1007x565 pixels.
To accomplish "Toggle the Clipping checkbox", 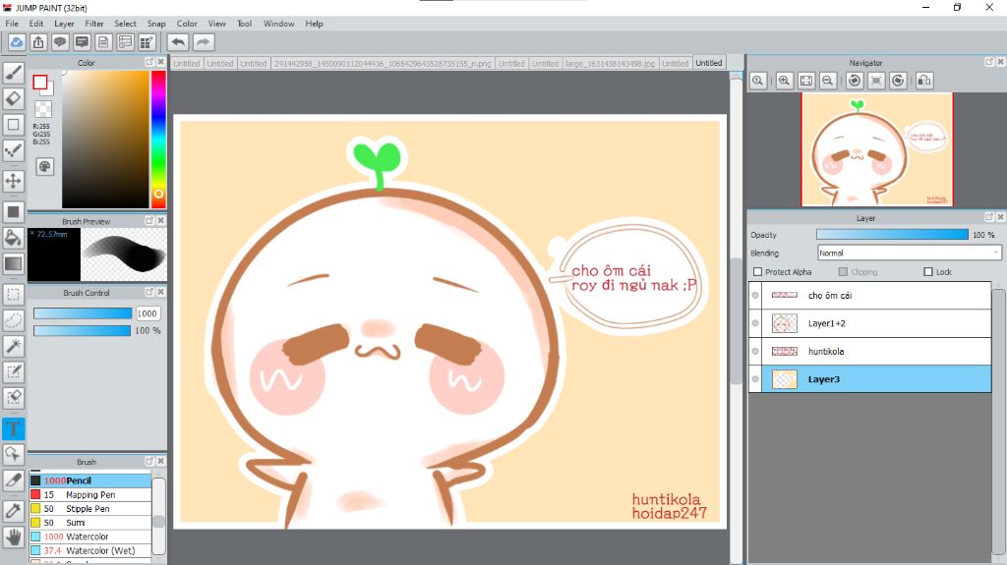I will pos(843,271).
